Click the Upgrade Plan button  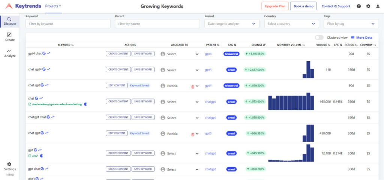[x=275, y=6]
